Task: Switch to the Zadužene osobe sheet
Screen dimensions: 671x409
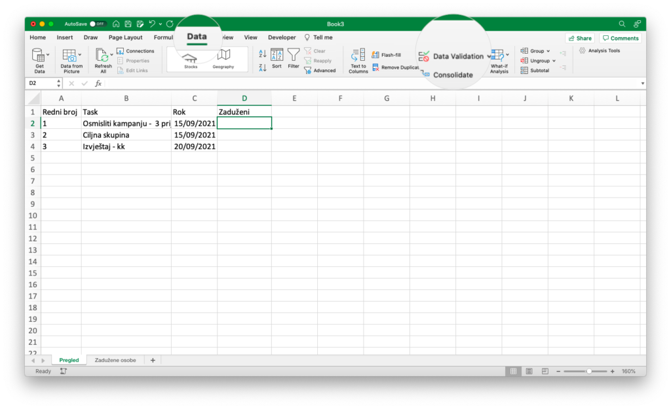Action: 115,360
